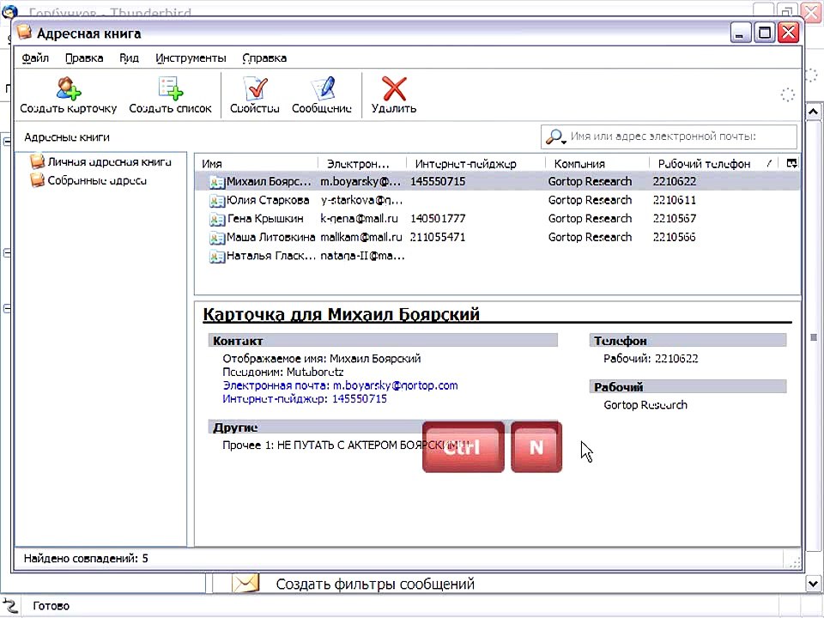Viewport: 824px width, 618px height.
Task: Click the Интернет-пейджер: 145550715 link
Action: tap(304, 399)
